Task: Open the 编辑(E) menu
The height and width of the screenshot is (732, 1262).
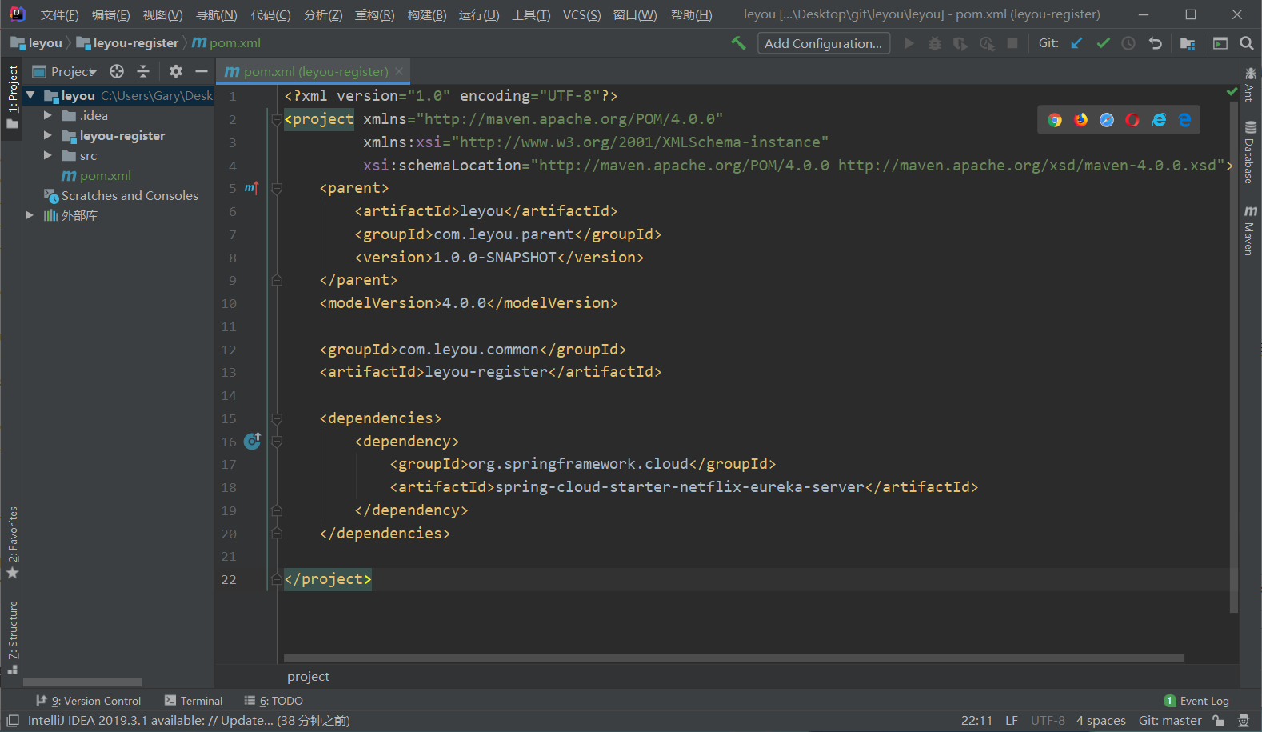Action: [x=110, y=15]
